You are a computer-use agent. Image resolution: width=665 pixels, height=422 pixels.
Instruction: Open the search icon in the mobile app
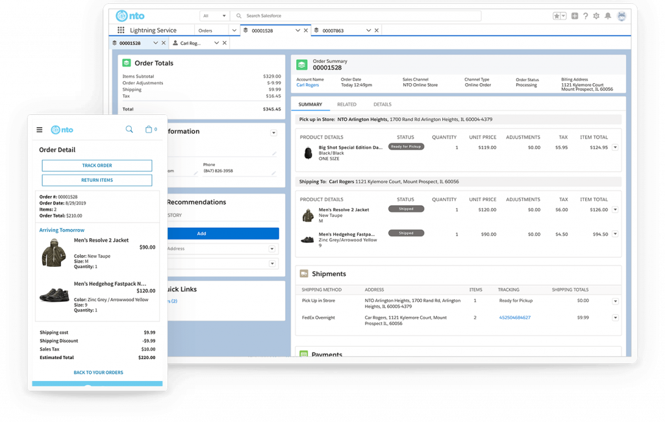click(129, 129)
